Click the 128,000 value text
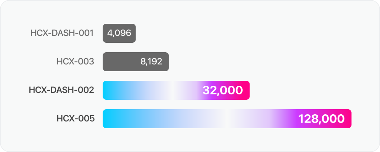Viewport: 380px width, 152px height. [x=321, y=119]
